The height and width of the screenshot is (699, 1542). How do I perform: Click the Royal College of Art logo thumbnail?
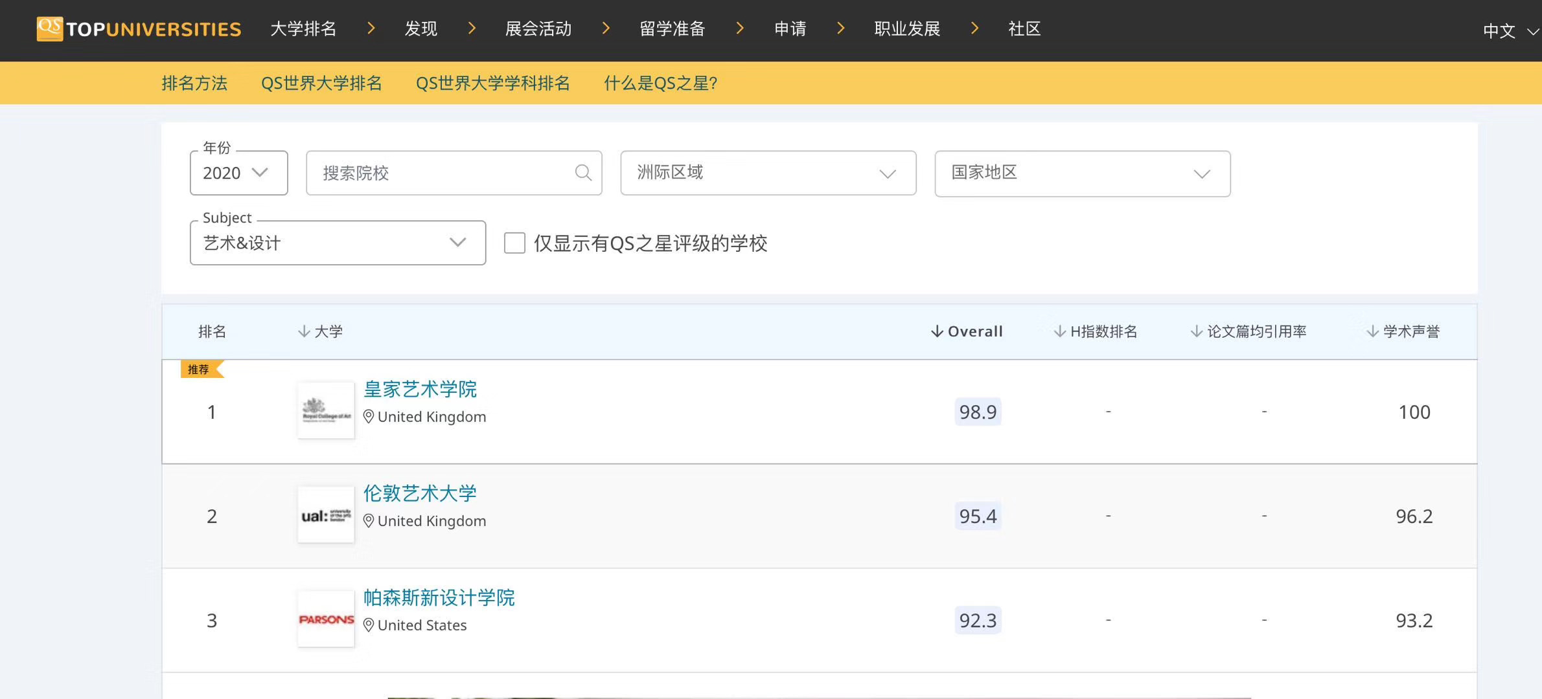pos(326,410)
